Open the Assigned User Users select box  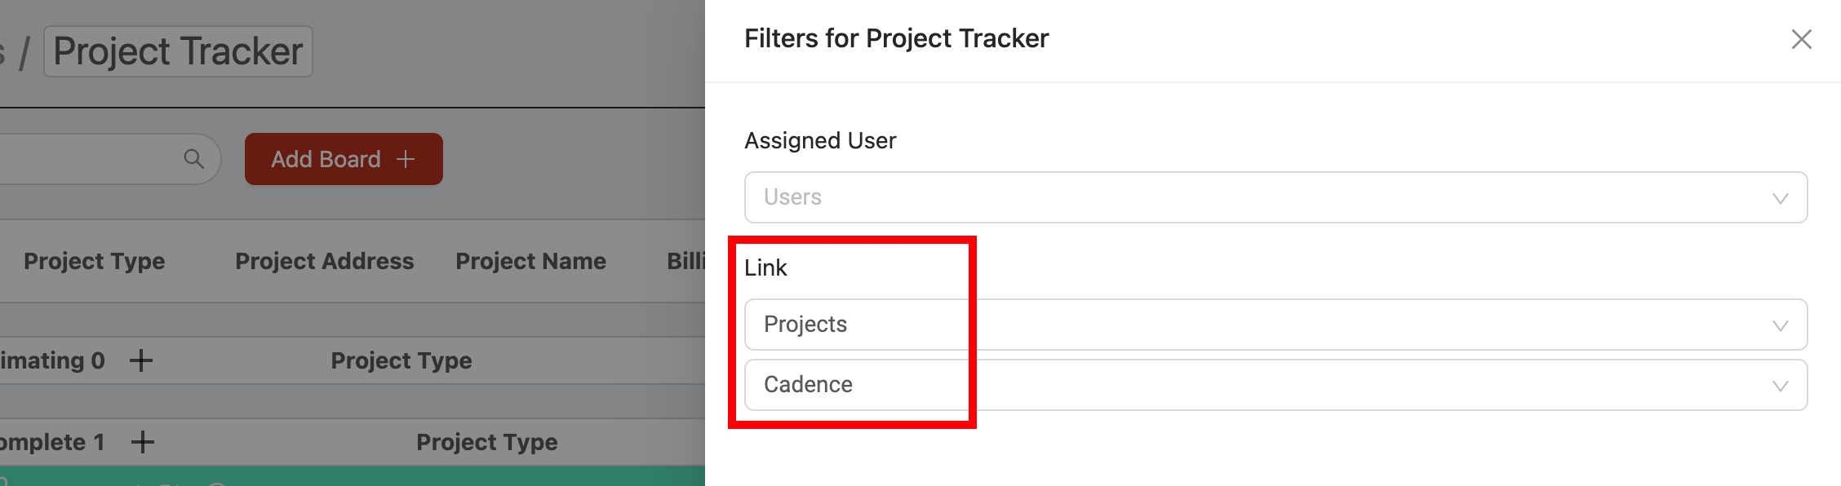1275,197
